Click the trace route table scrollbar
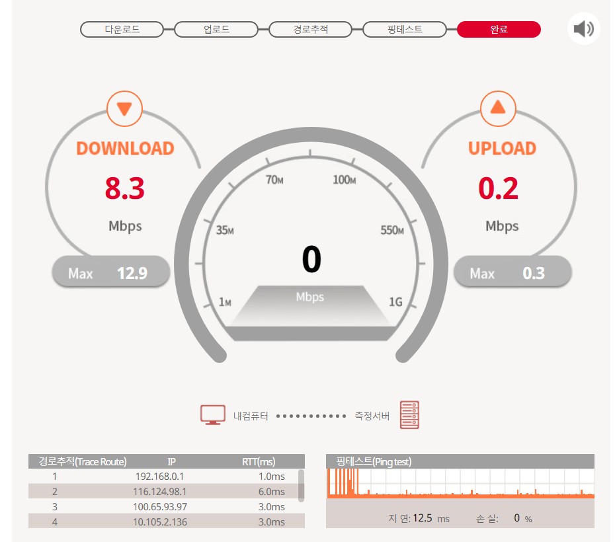 click(301, 486)
